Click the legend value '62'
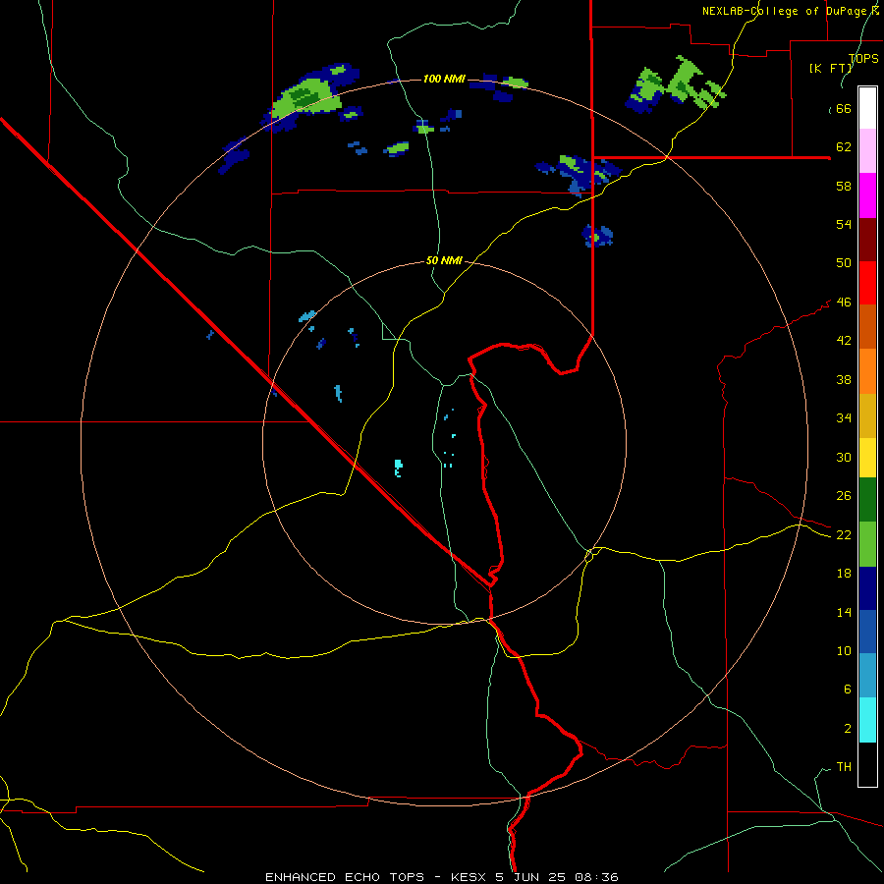This screenshot has width=884, height=884. click(x=844, y=147)
